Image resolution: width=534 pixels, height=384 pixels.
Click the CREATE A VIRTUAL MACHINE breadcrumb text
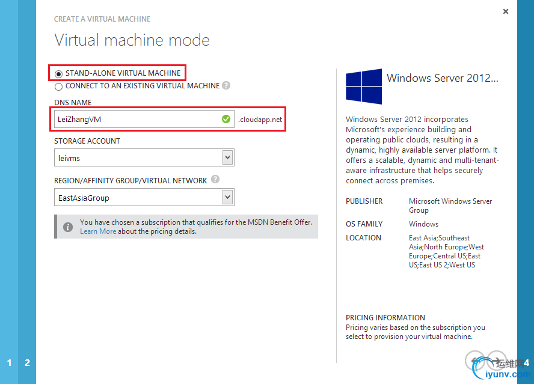pyautogui.click(x=102, y=19)
